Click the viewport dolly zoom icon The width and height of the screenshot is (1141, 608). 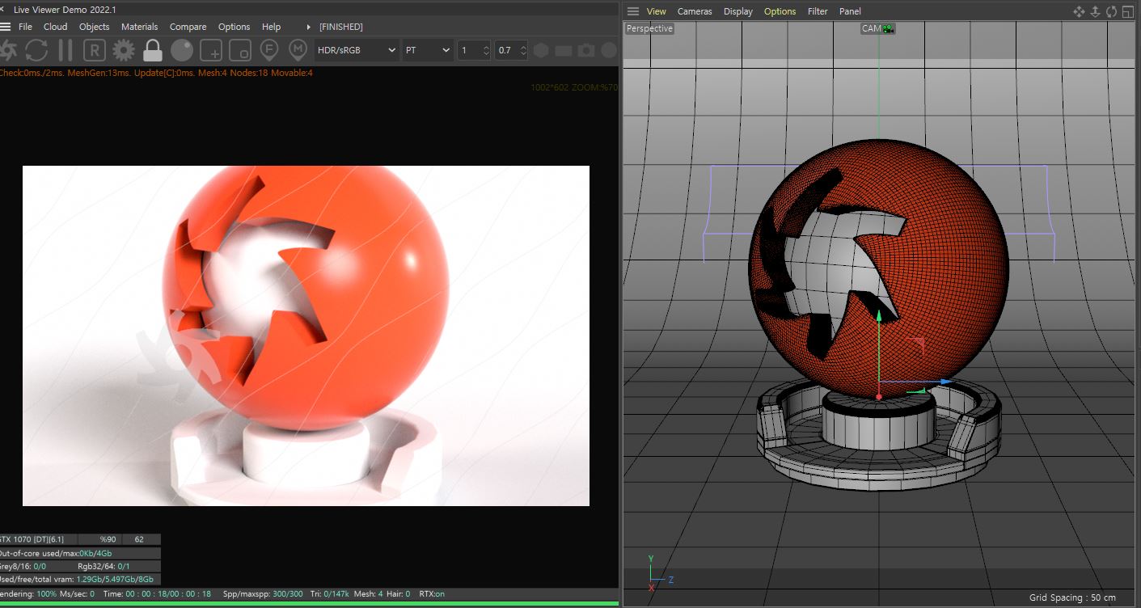[x=1095, y=11]
